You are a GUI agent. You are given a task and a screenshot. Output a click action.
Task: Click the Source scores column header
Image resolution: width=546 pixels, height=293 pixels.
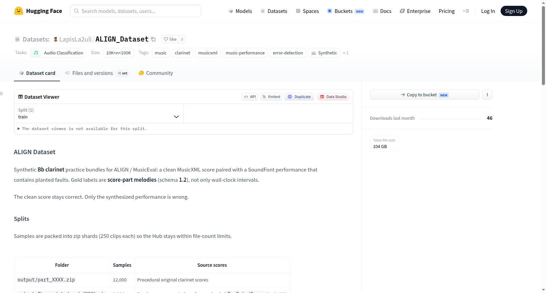click(x=212, y=265)
